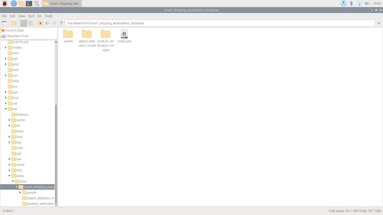Open the Raspberry Pi main menu
This screenshot has width=383, height=215.
tap(5, 4)
